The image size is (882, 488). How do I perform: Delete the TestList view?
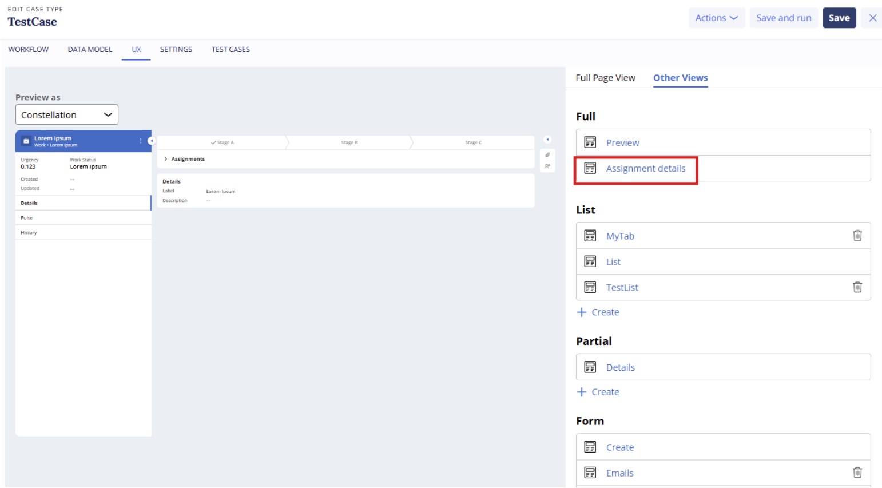coord(857,287)
